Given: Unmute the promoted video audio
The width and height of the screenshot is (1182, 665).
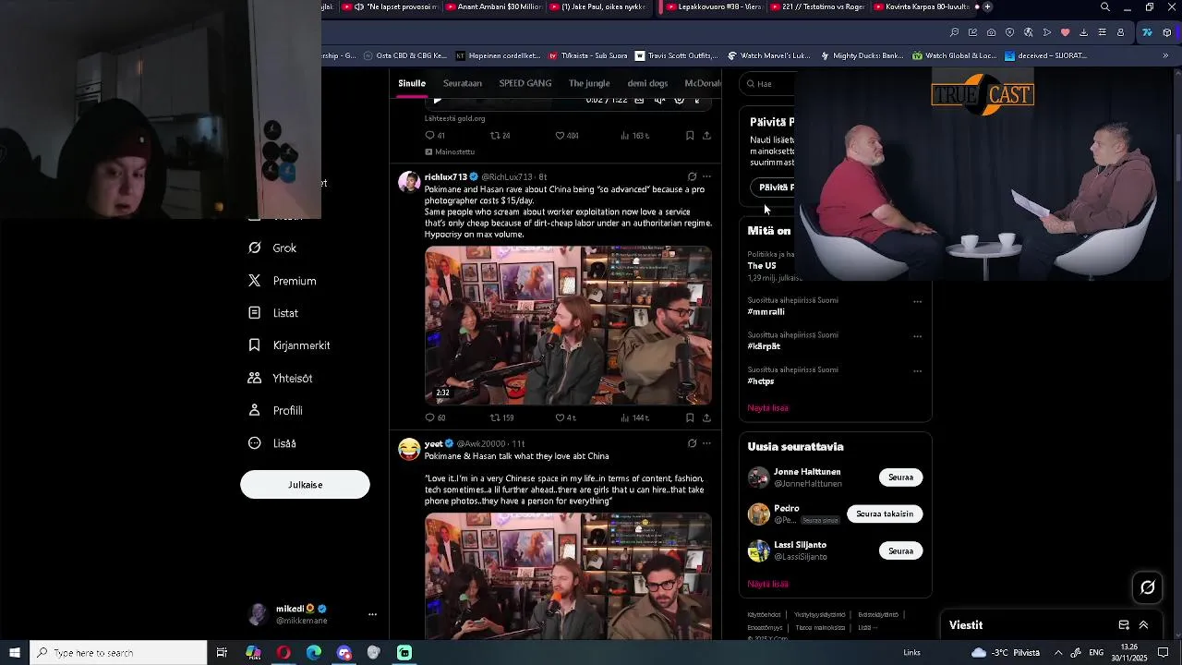Looking at the screenshot, I should pos(659,100).
